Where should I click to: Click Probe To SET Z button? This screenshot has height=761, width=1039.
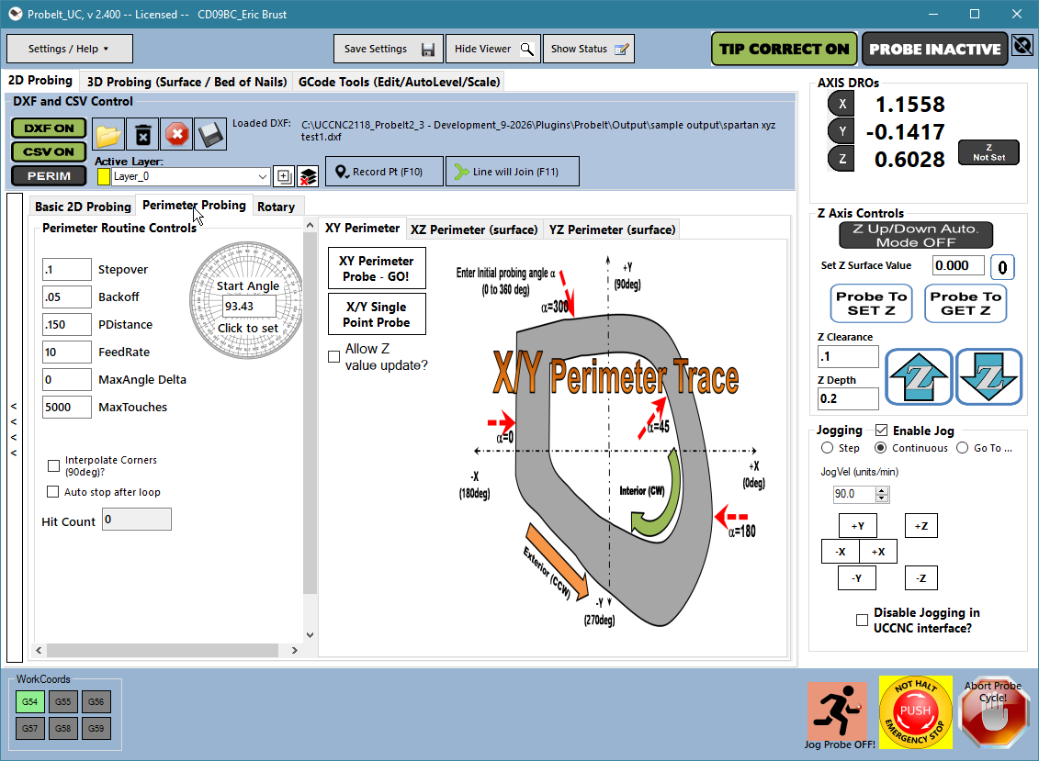(872, 303)
